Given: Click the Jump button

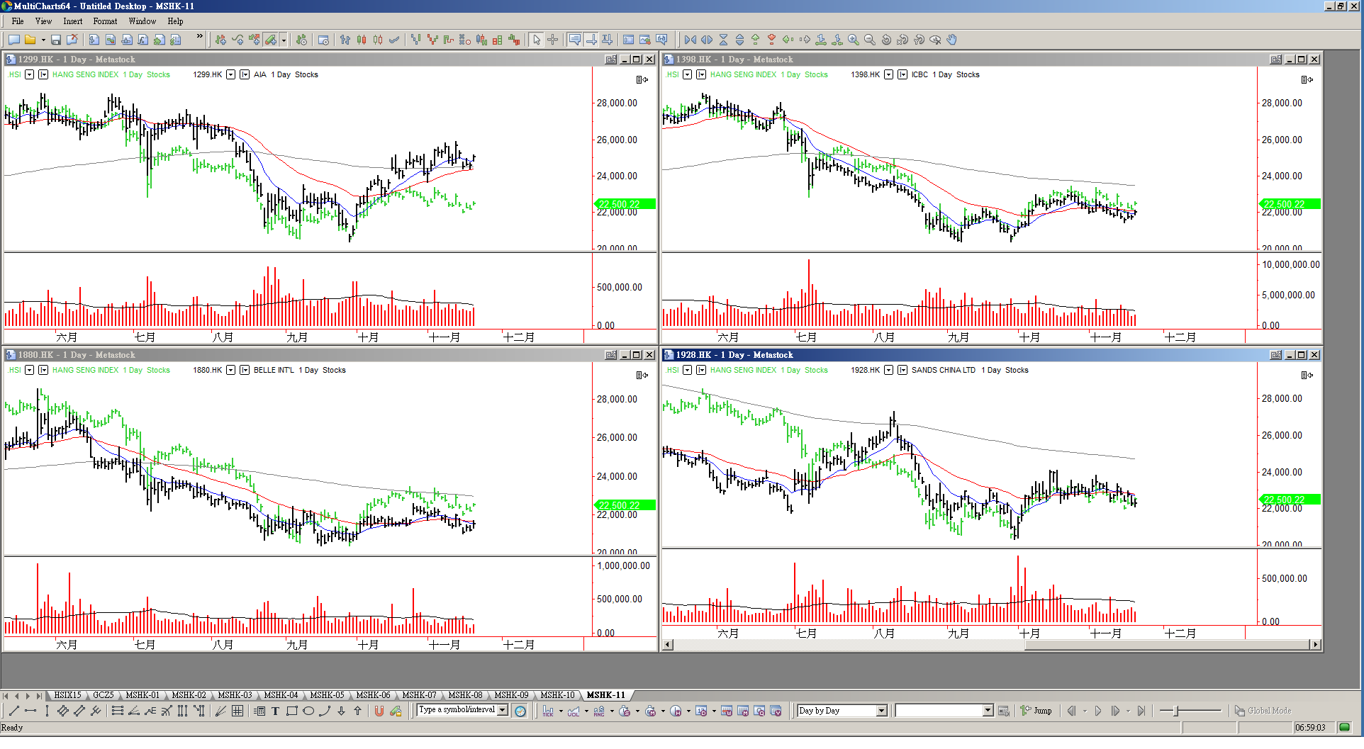Looking at the screenshot, I should [x=1036, y=711].
